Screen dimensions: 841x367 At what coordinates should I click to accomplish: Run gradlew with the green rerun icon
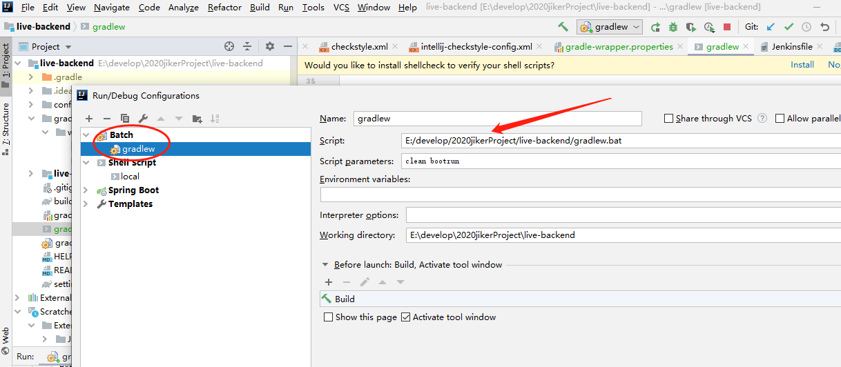tap(655, 27)
